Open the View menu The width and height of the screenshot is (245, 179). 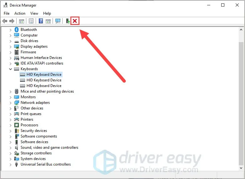34,13
